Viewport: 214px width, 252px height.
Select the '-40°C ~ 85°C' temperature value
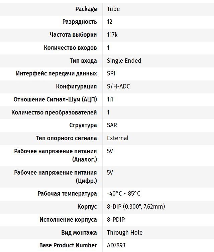pos(123,194)
